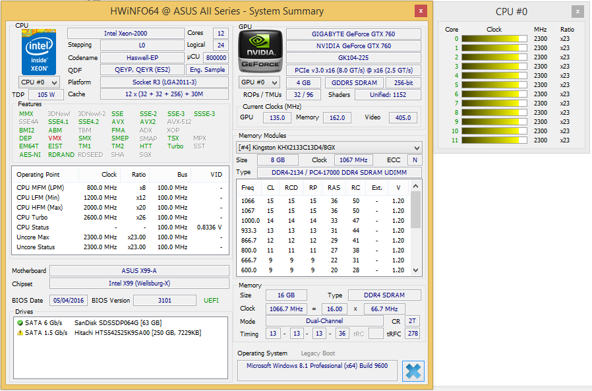Open the CPU #0 selector dropdown
The height and width of the screenshot is (391, 592).
(39, 82)
